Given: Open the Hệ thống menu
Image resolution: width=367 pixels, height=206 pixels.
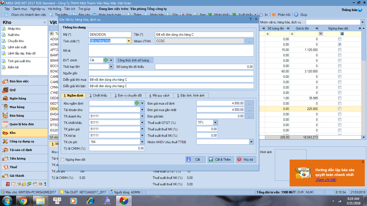Looking at the screenshot, I should point(55,9).
